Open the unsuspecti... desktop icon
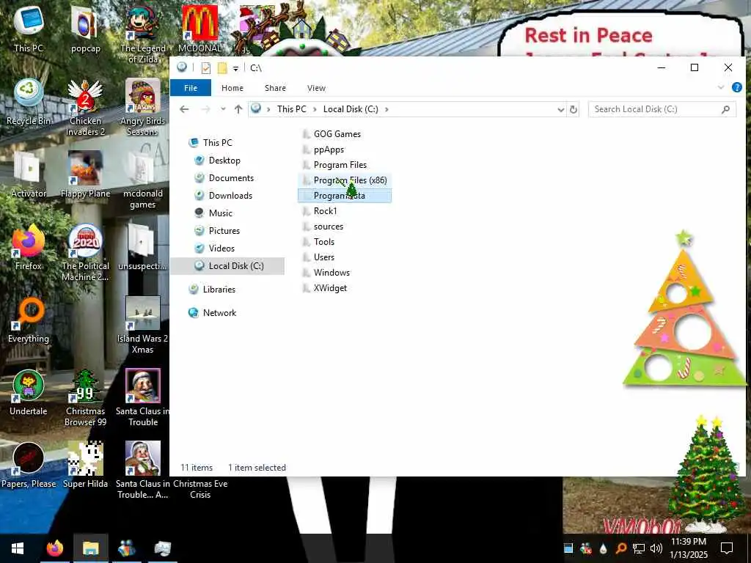The height and width of the screenshot is (563, 751). pos(142,246)
